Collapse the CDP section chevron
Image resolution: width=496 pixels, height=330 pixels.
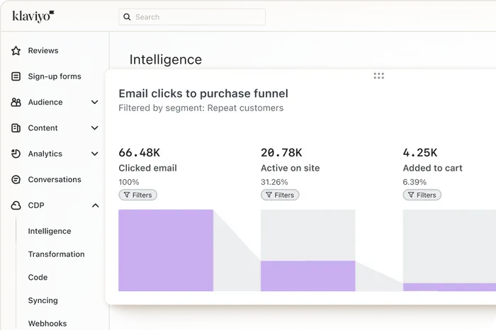(95, 205)
